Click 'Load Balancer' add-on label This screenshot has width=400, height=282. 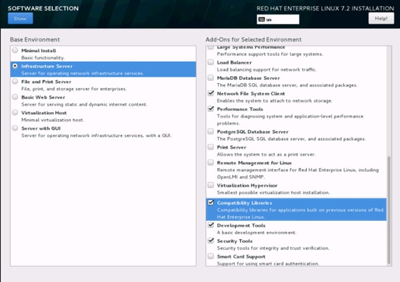[x=234, y=63]
